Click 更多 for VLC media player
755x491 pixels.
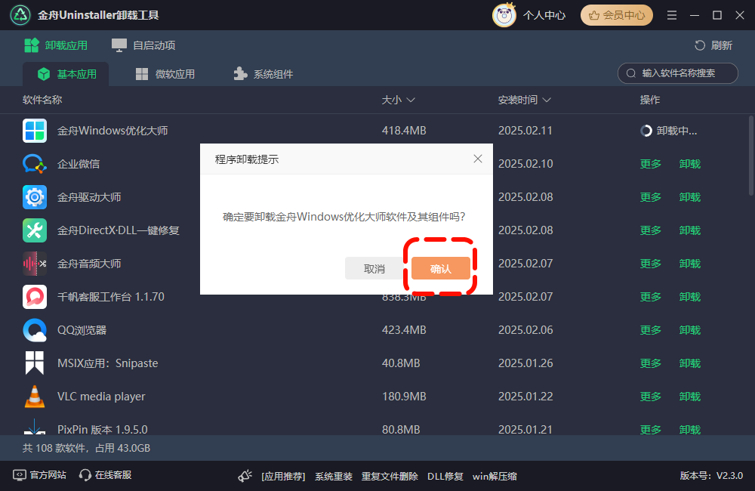651,397
